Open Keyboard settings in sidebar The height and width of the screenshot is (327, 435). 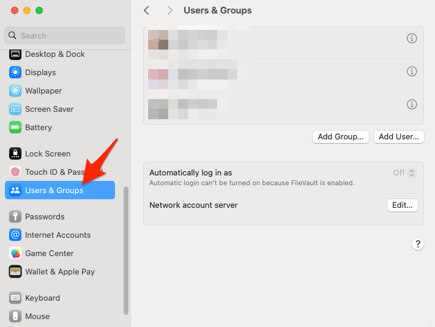(42, 298)
